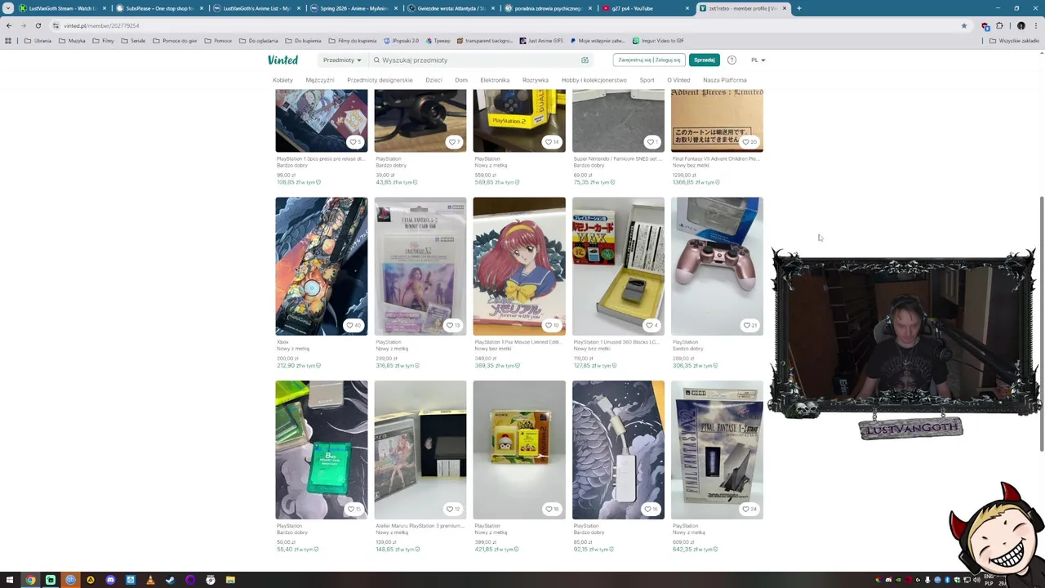Favorite the Unused 360 Blocks item
The width and height of the screenshot is (1045, 588).
click(651, 325)
